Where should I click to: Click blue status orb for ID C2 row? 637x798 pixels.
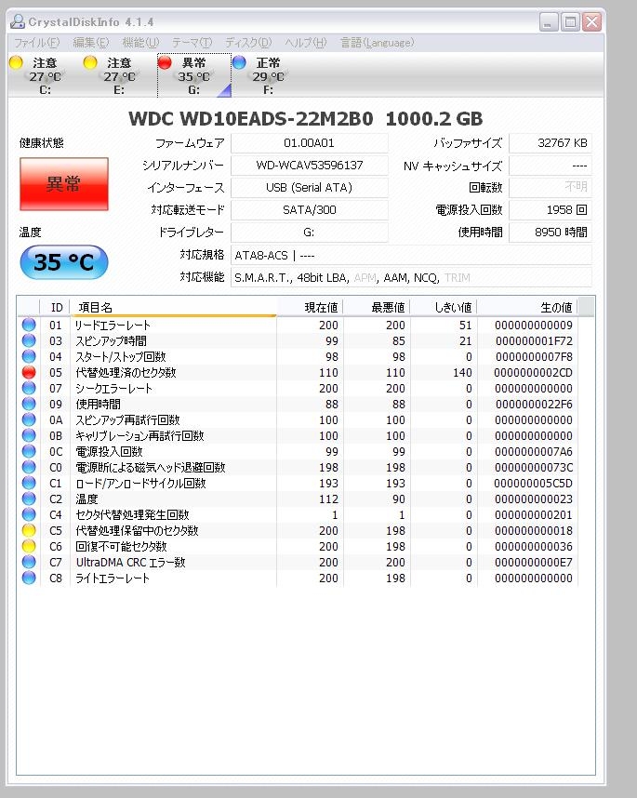[29, 499]
